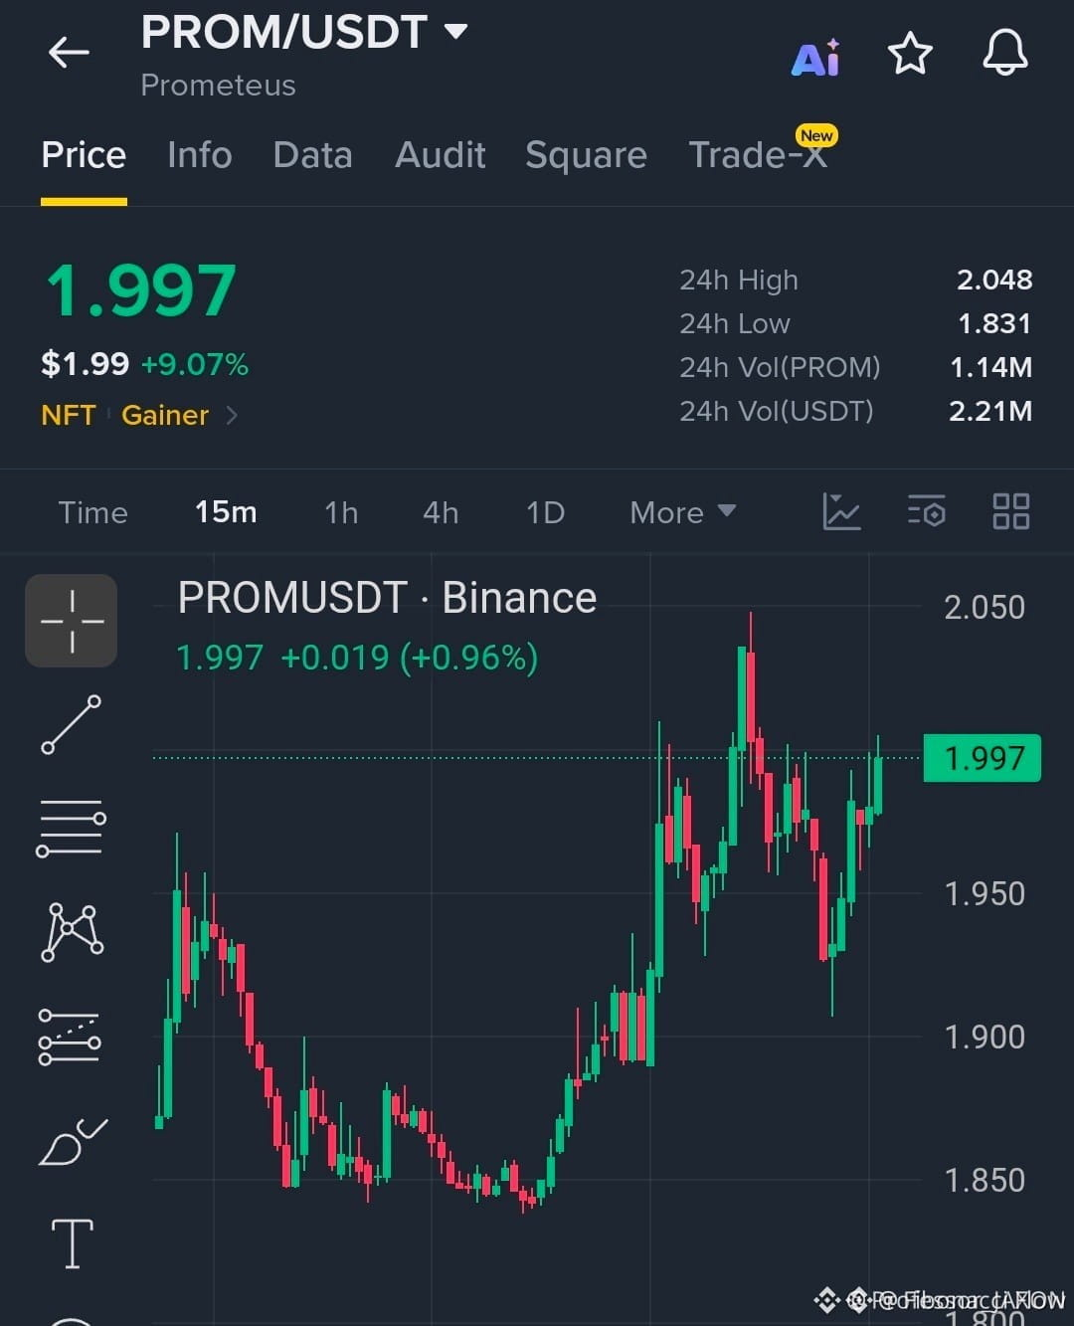Select the forecasting projection tool

pos(70,1037)
